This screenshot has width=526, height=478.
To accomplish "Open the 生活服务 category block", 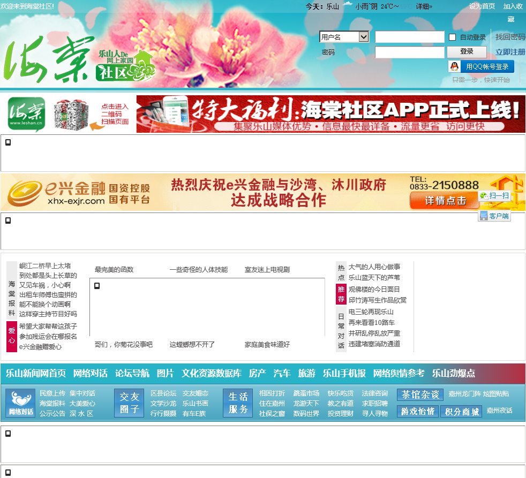I will pyautogui.click(x=238, y=403).
